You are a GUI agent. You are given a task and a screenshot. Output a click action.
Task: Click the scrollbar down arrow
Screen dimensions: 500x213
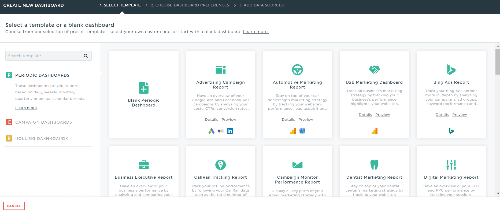pos(498,193)
